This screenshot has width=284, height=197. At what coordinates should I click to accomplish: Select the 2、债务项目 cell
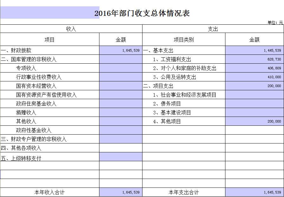point(184,104)
